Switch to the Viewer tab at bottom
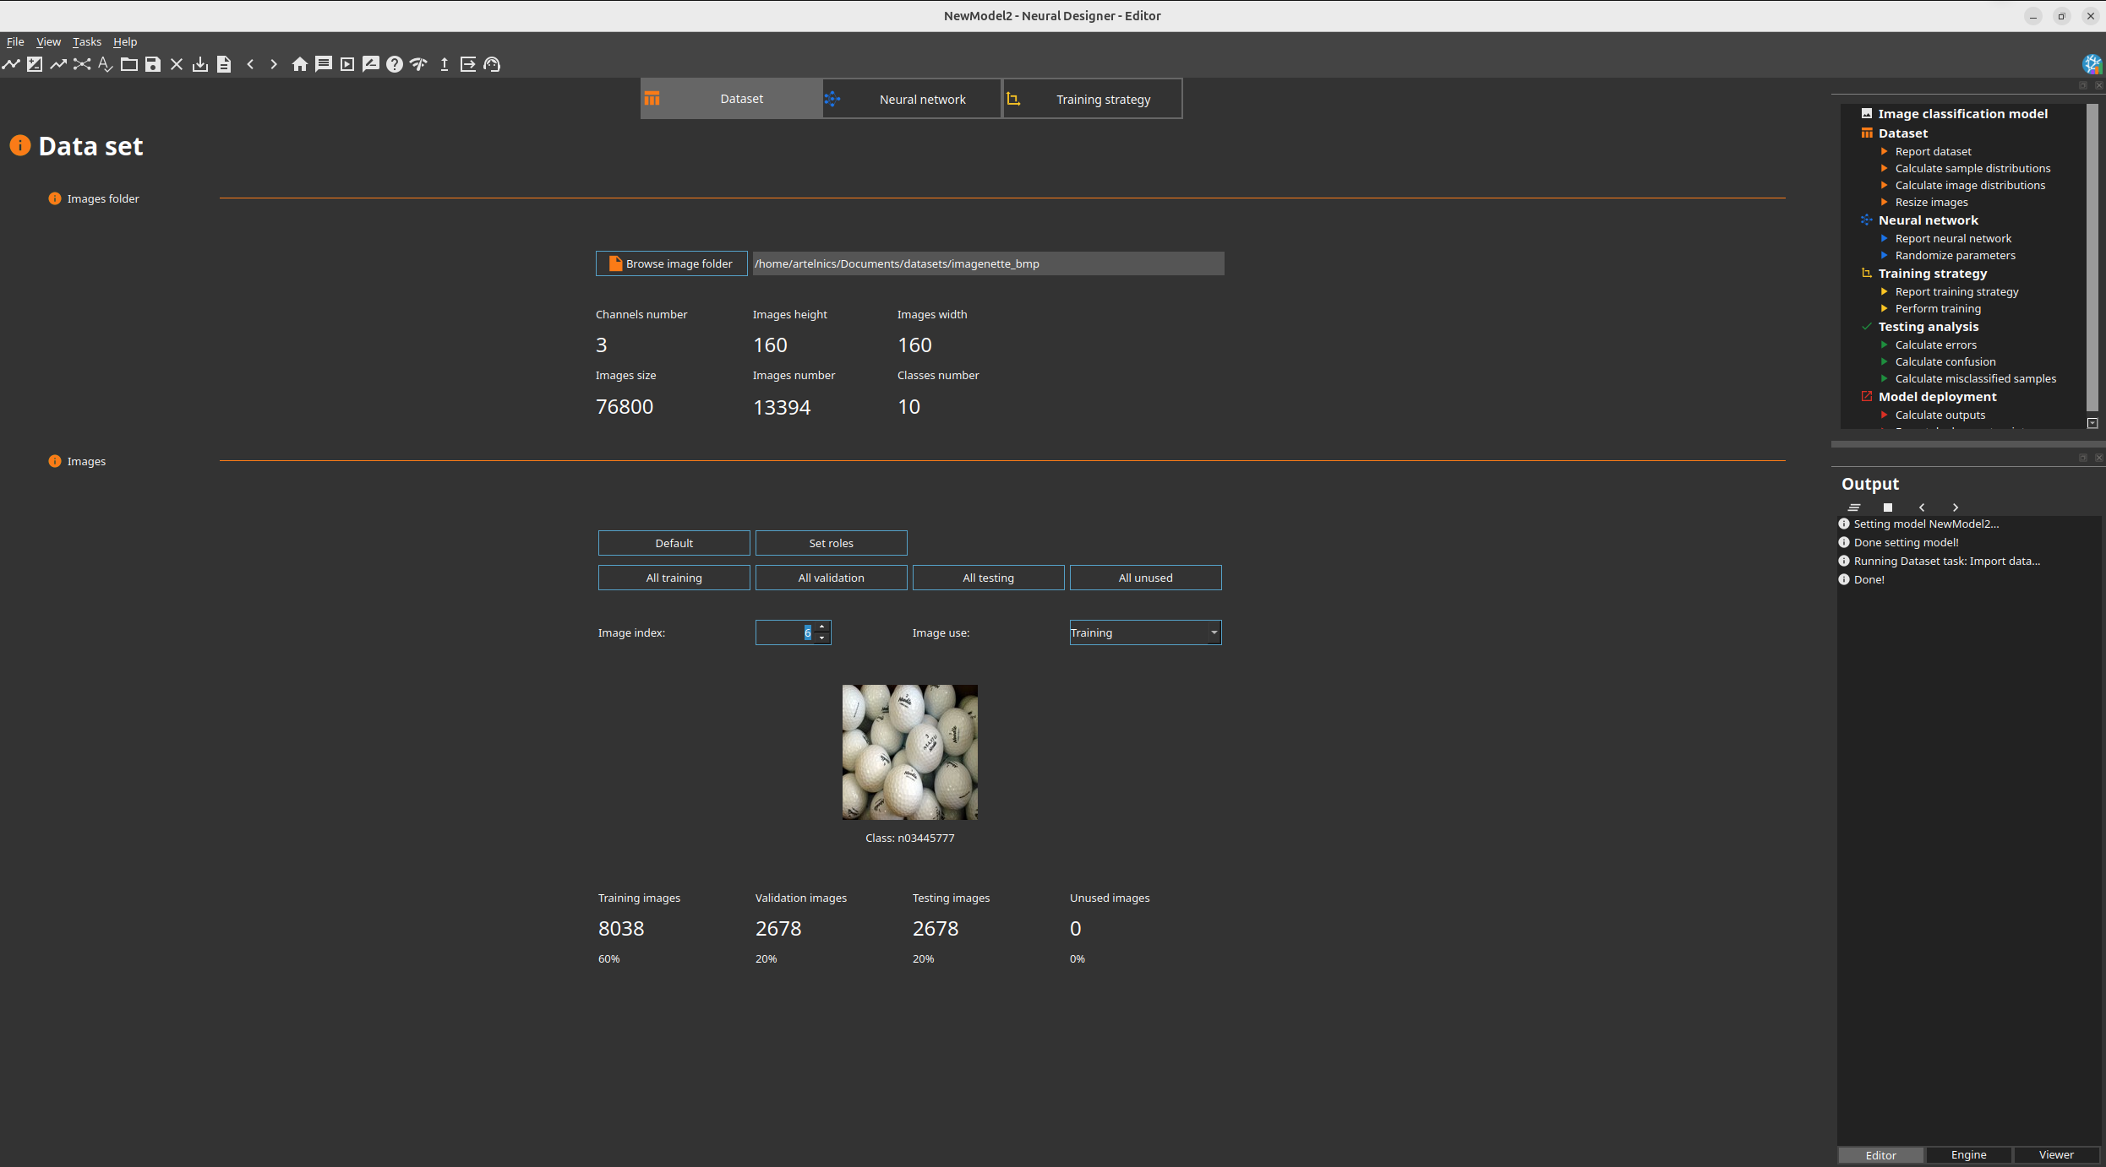Image resolution: width=2106 pixels, height=1167 pixels. click(x=2056, y=1154)
